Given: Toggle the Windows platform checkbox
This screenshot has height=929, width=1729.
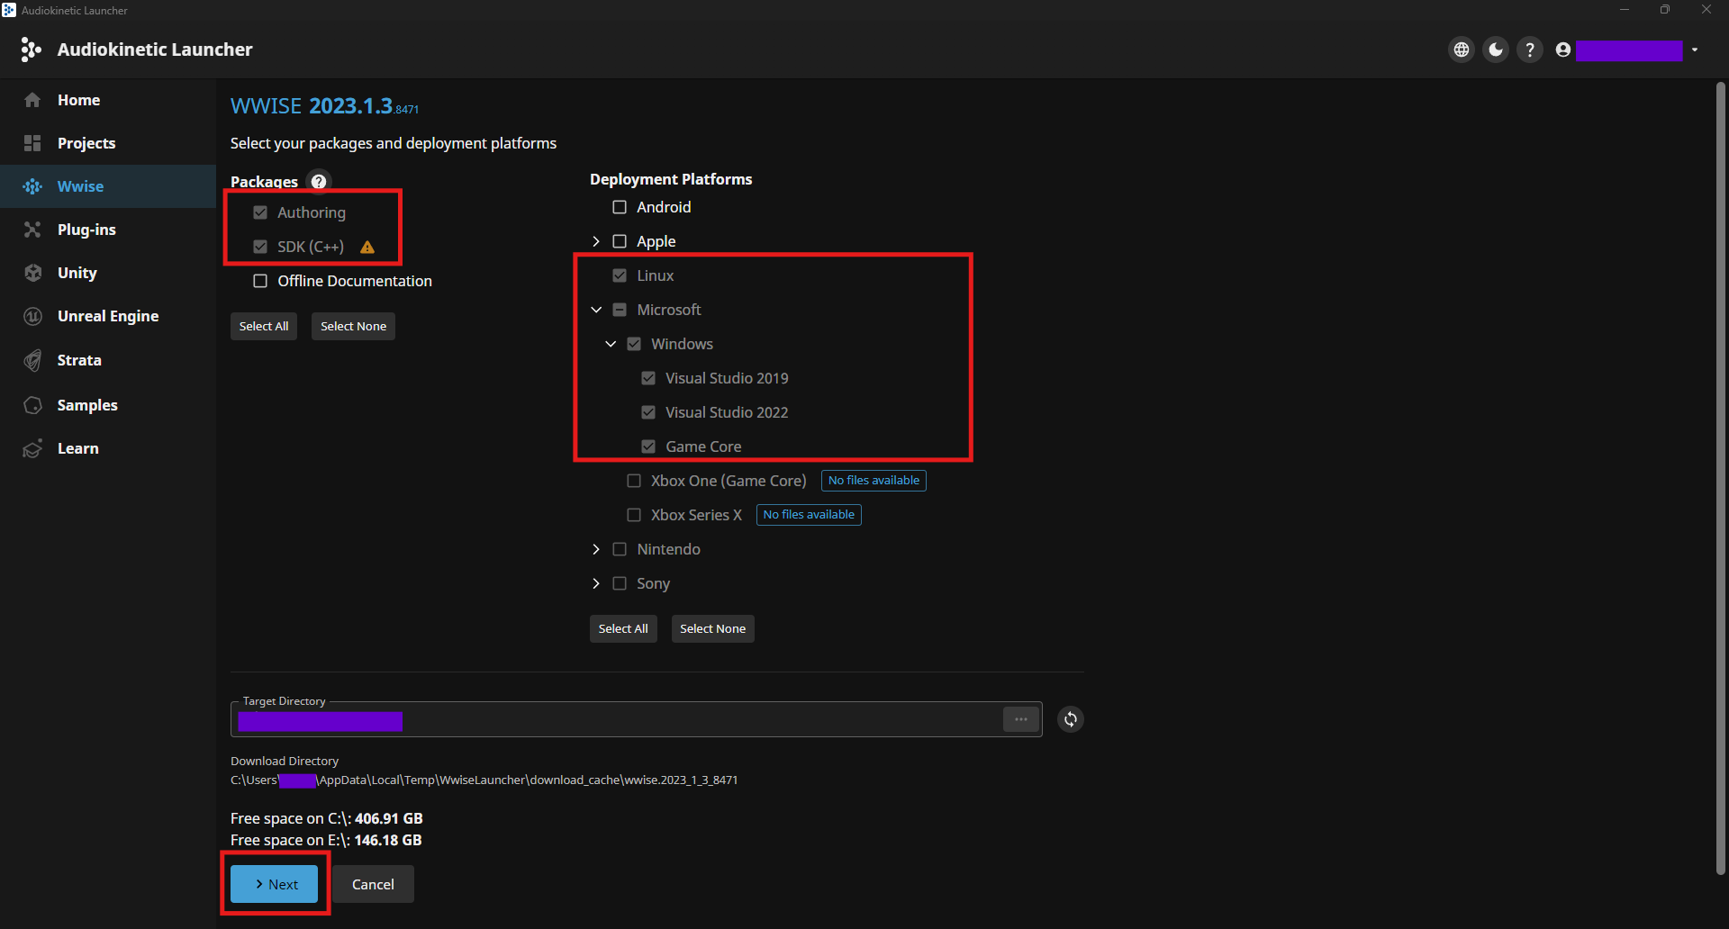Looking at the screenshot, I should click(x=634, y=344).
